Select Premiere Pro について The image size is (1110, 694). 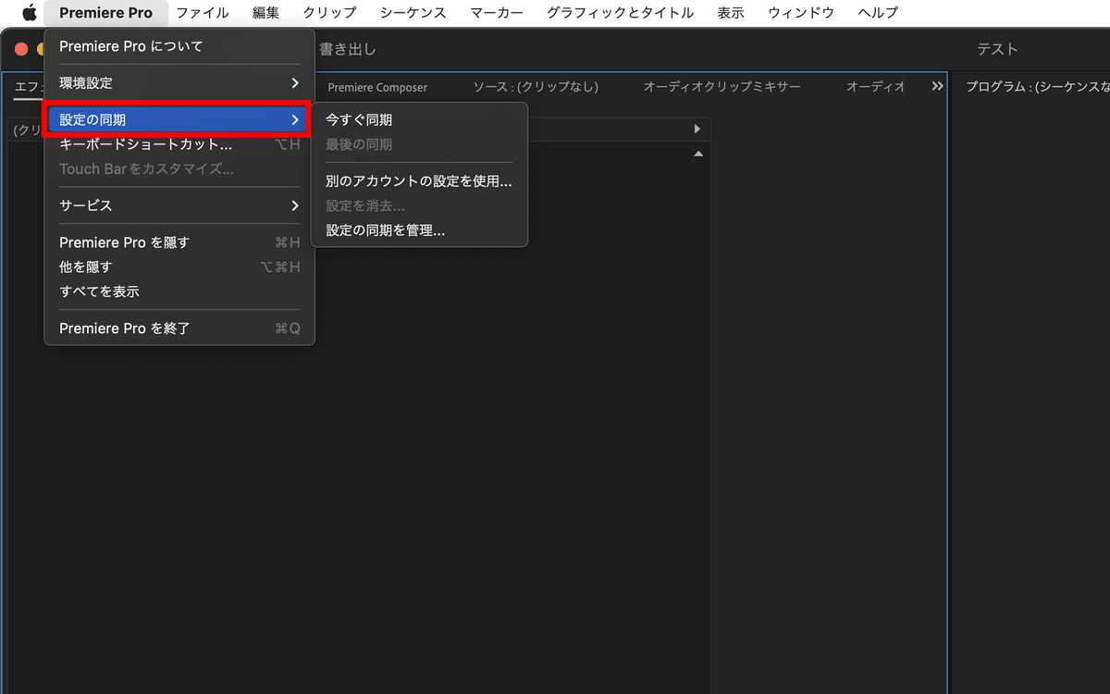point(179,45)
